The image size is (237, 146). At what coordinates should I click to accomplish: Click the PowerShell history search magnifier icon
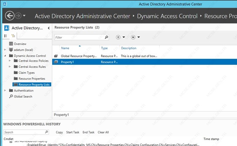click(47, 132)
